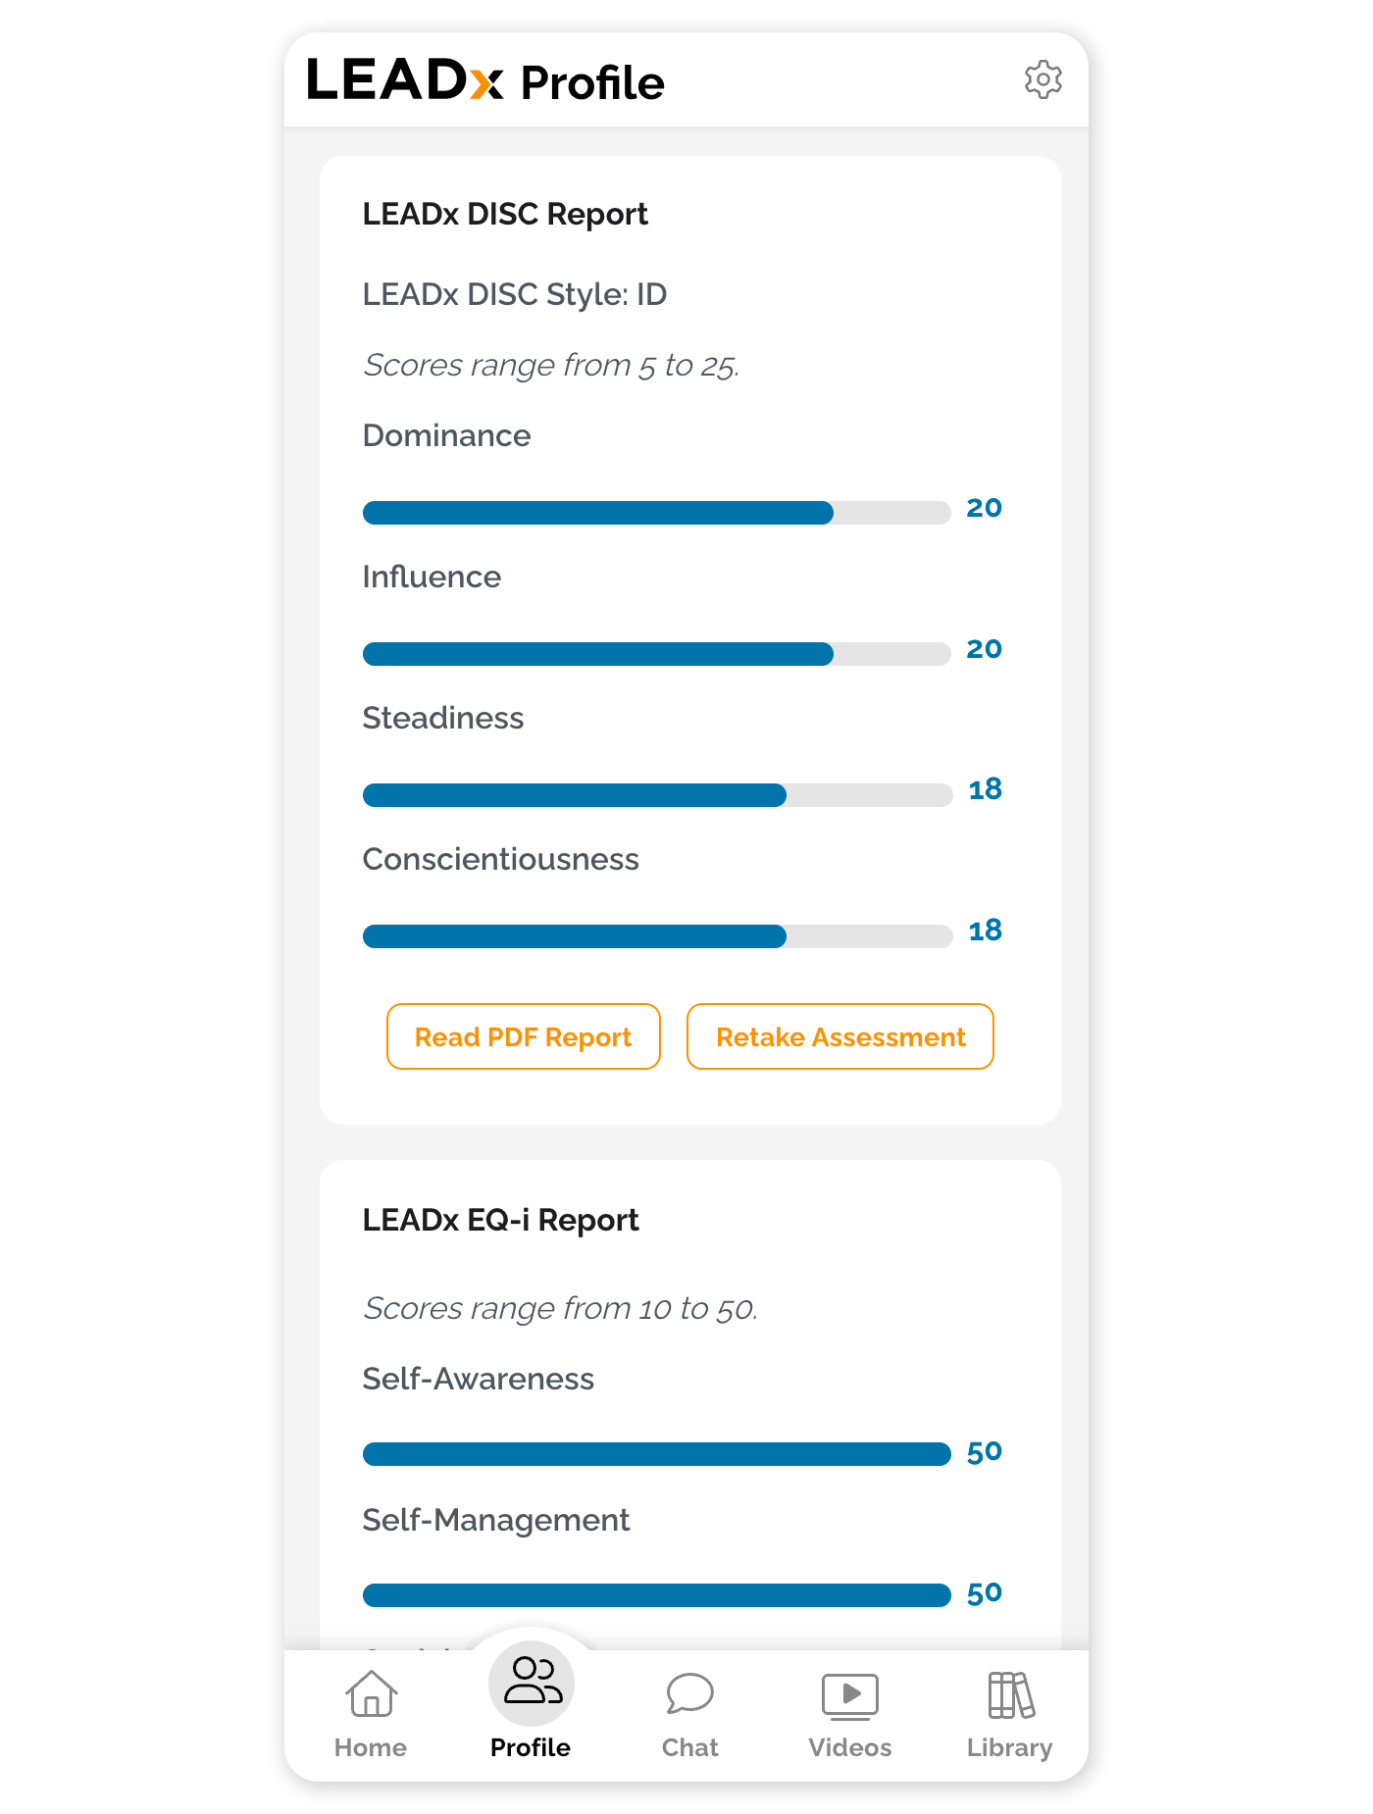
Task: Click the Dominance score bar
Action: (656, 513)
